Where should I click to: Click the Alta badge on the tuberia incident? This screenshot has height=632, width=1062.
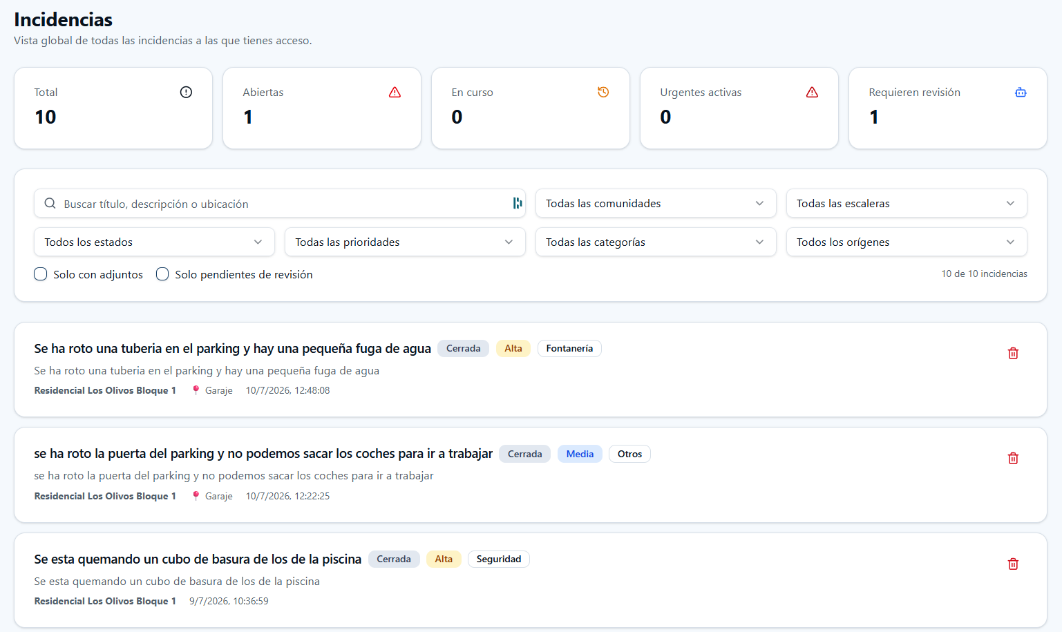click(513, 349)
